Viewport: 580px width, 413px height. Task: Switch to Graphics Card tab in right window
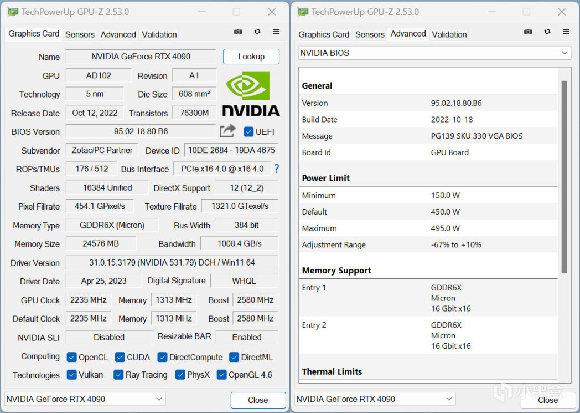324,34
